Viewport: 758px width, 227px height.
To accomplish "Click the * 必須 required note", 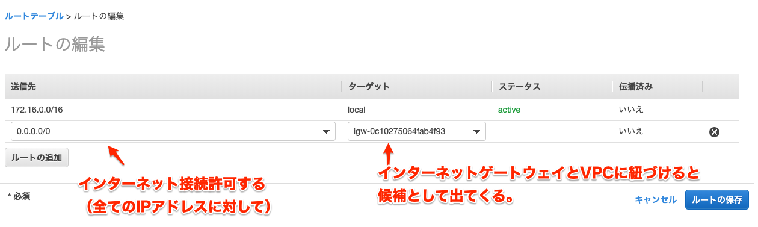I will pyautogui.click(x=19, y=196).
